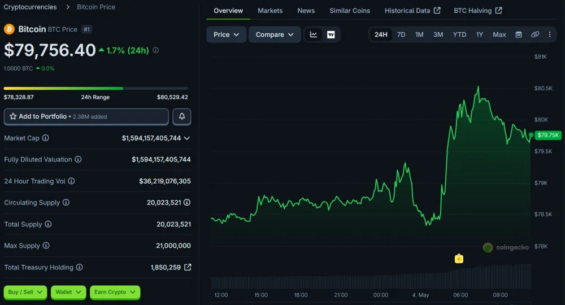
Task: Open the Fully Diluted Valuation info icon
Action: pyautogui.click(x=78, y=159)
